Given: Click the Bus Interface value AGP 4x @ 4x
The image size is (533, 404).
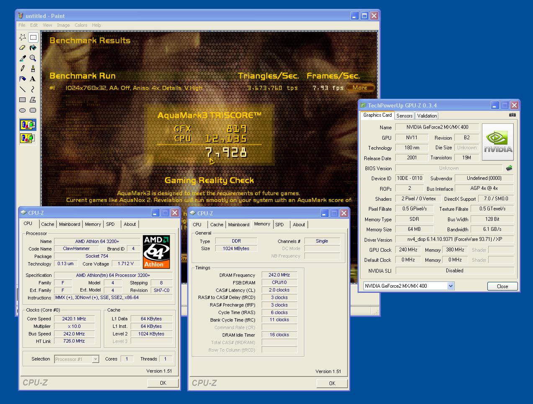Looking at the screenshot, I should (x=484, y=188).
